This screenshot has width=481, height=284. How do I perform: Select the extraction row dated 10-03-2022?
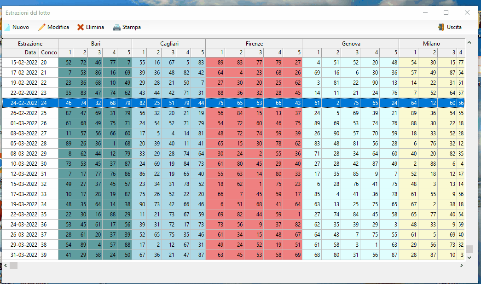(233, 164)
